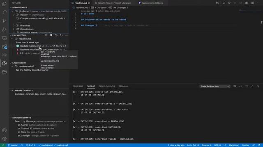Open the Problems panel tab
This screenshot has width=263, height=147.
point(78,86)
